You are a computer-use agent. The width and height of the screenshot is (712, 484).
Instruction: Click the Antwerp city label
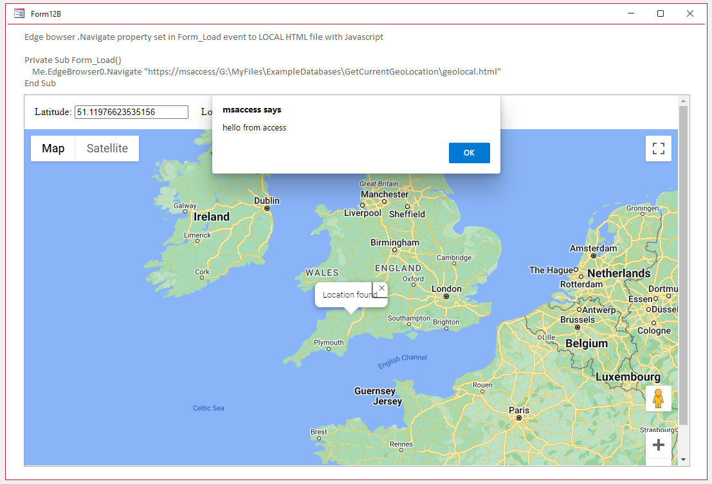(599, 310)
